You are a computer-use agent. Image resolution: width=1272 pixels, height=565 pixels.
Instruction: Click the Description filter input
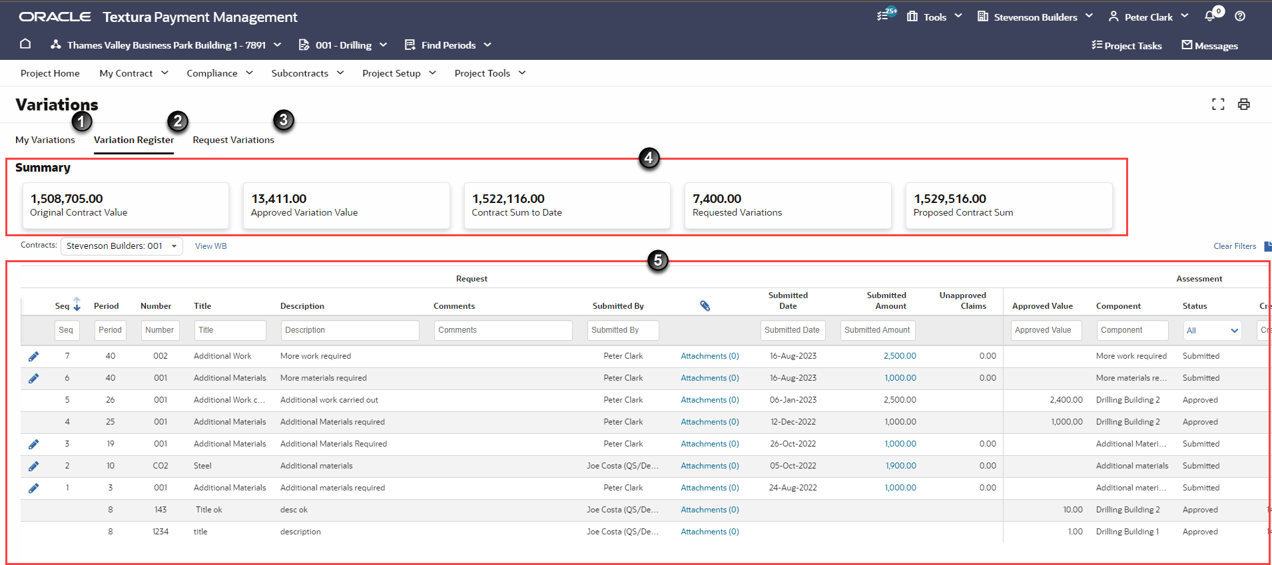pyautogui.click(x=350, y=330)
